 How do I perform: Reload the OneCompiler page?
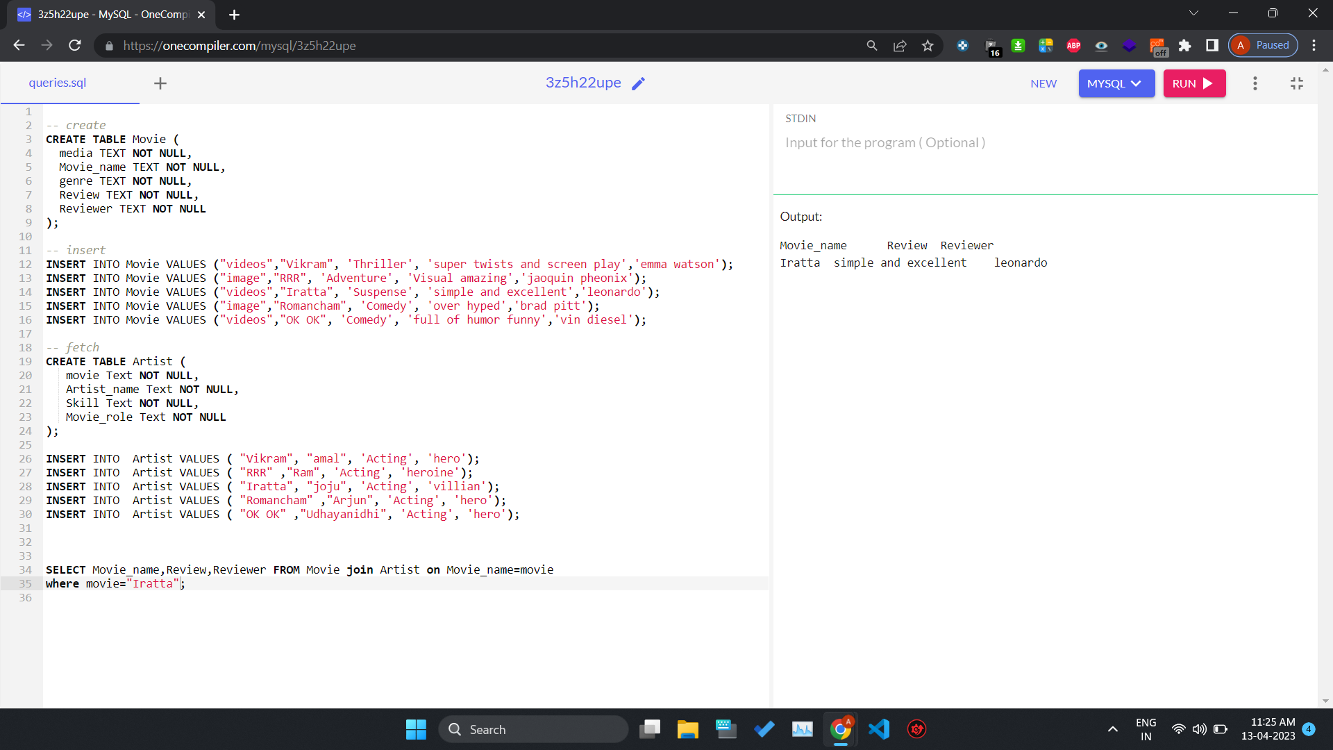[75, 46]
